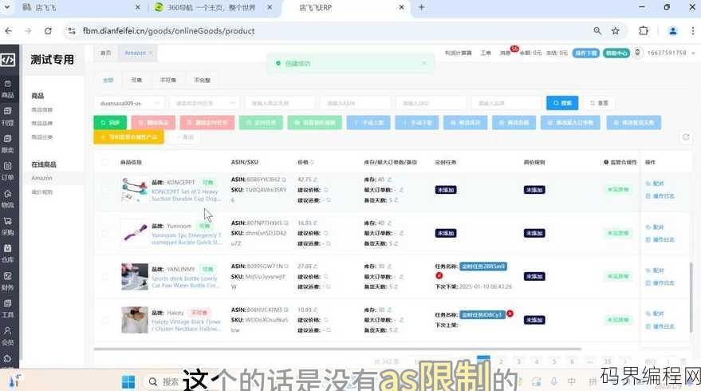Click the user avatar icon in the top bar

(637, 53)
